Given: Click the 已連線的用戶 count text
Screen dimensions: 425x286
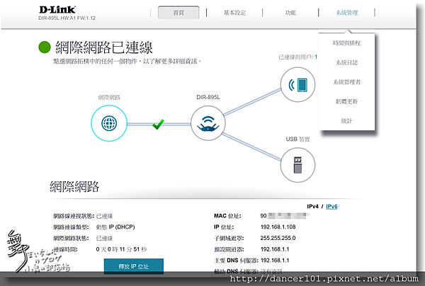Looking at the screenshot, I should pos(298,57).
